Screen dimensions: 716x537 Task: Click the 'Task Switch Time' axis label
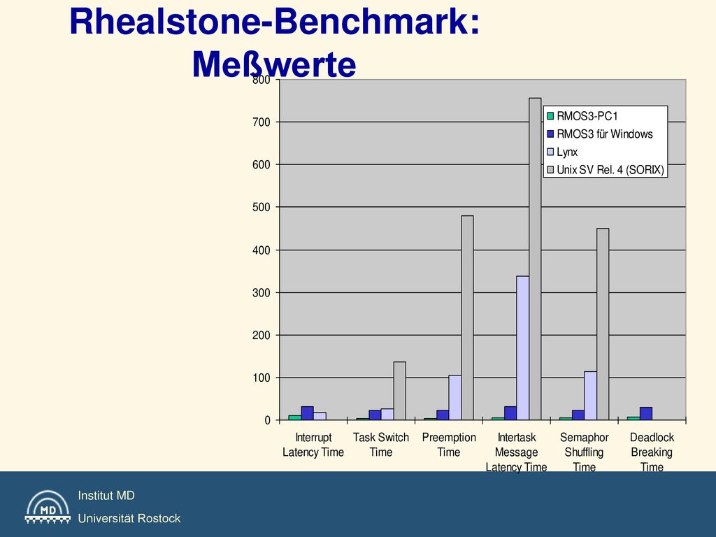click(381, 445)
